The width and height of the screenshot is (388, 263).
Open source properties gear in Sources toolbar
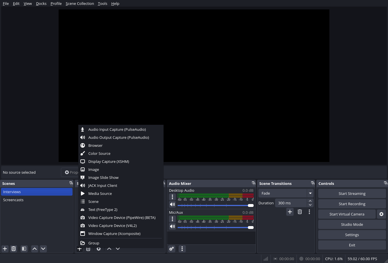click(x=98, y=249)
